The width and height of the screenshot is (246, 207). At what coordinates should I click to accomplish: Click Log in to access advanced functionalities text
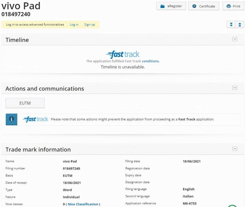pos(35,25)
